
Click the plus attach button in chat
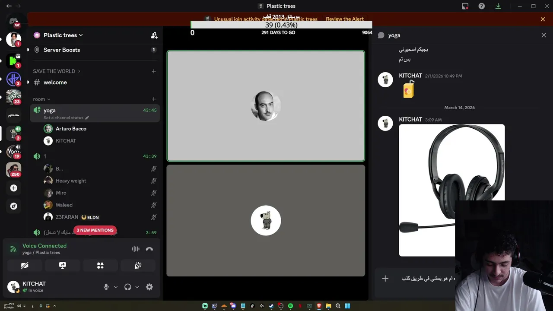(x=385, y=279)
